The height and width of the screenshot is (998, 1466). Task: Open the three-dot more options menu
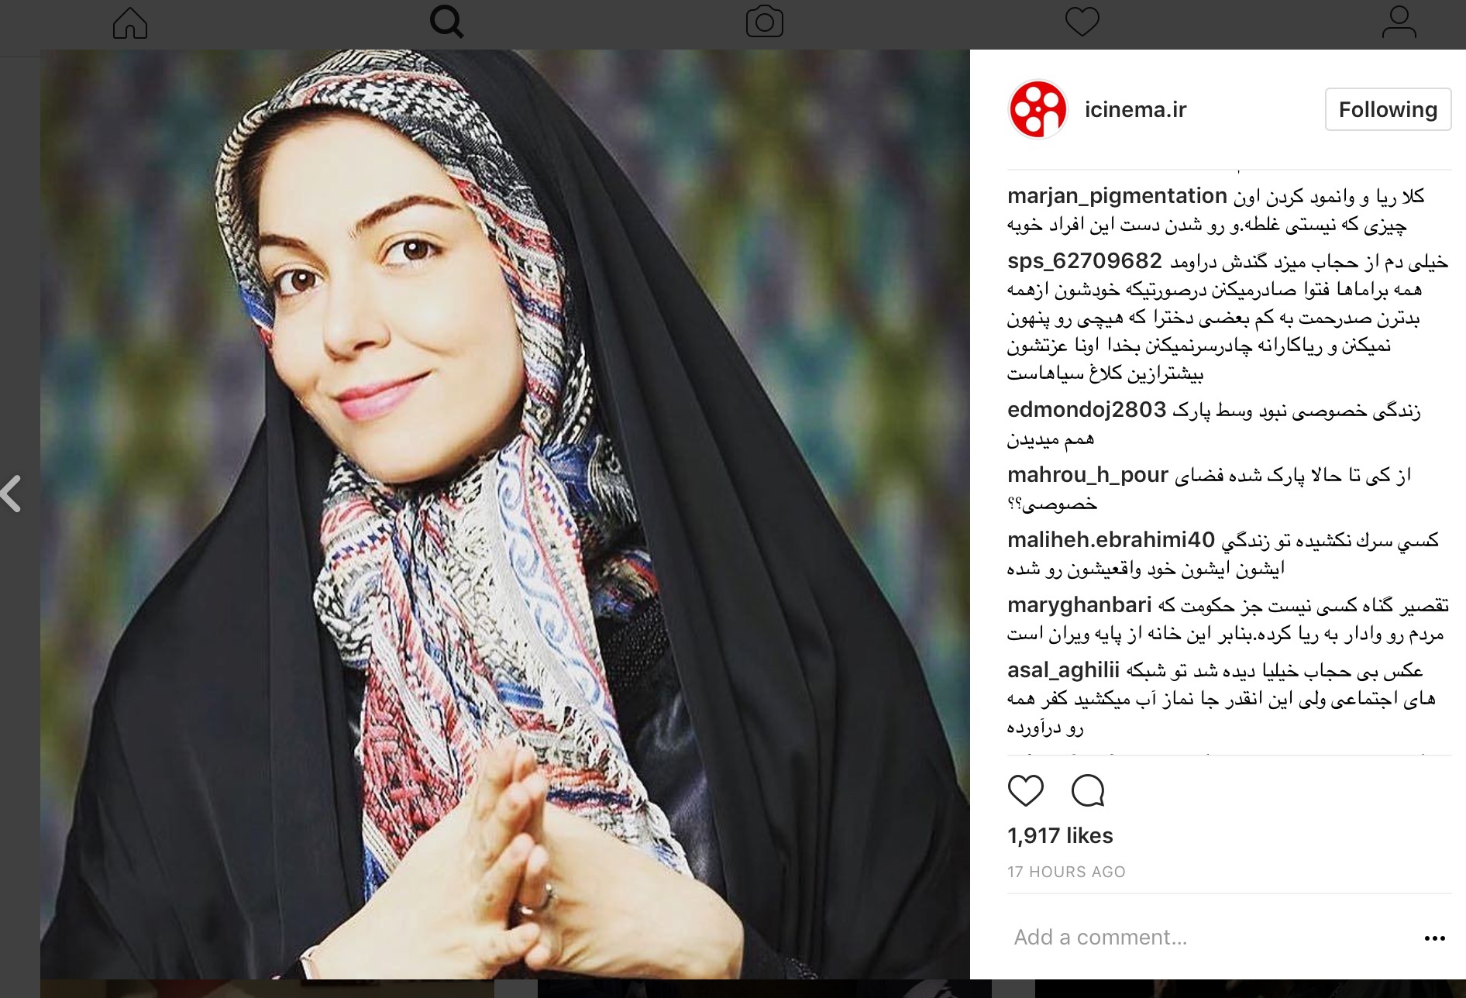pos(1434,938)
